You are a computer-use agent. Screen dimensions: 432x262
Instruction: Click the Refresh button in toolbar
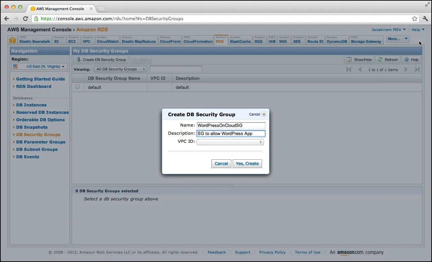(x=388, y=60)
